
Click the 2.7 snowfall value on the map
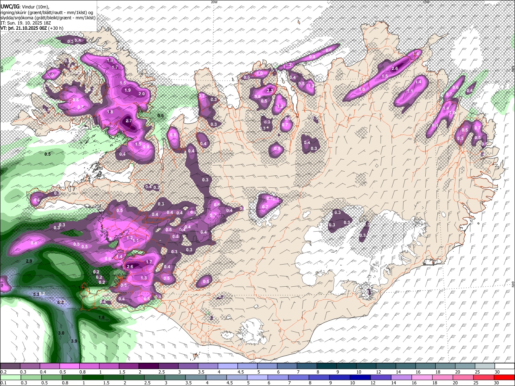(129, 121)
